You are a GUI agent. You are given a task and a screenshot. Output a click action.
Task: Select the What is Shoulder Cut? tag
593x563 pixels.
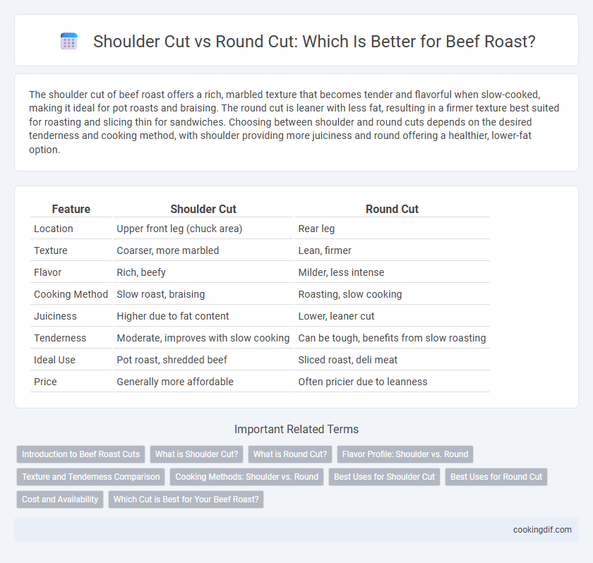pyautogui.click(x=197, y=454)
